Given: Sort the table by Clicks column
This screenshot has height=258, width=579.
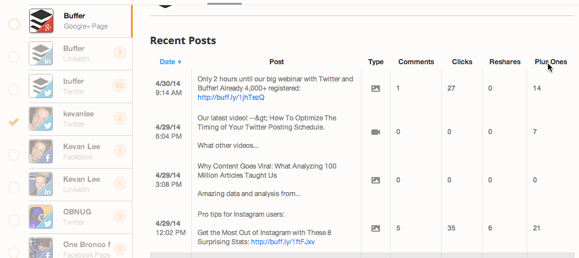Looking at the screenshot, I should click(462, 62).
